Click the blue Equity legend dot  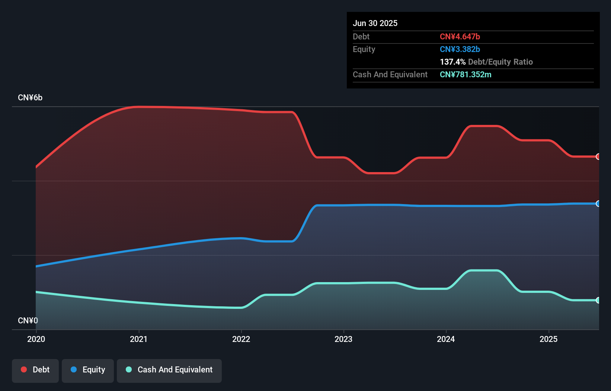[x=74, y=369]
